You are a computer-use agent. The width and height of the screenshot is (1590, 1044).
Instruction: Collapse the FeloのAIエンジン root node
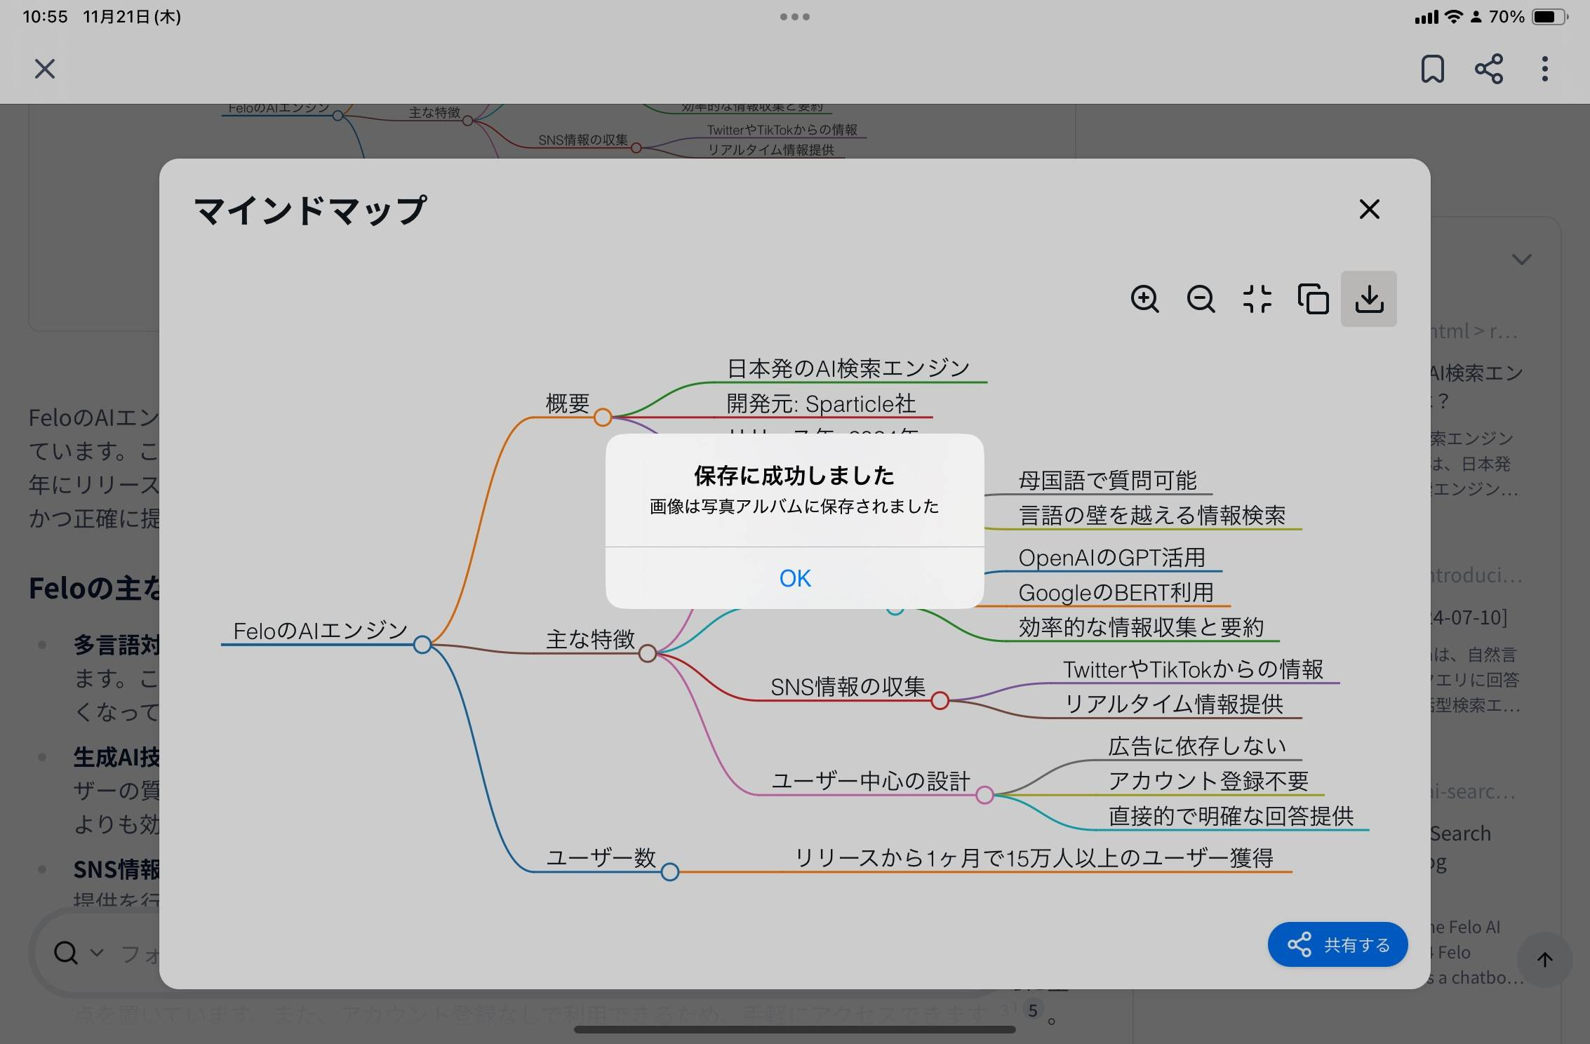coord(422,644)
